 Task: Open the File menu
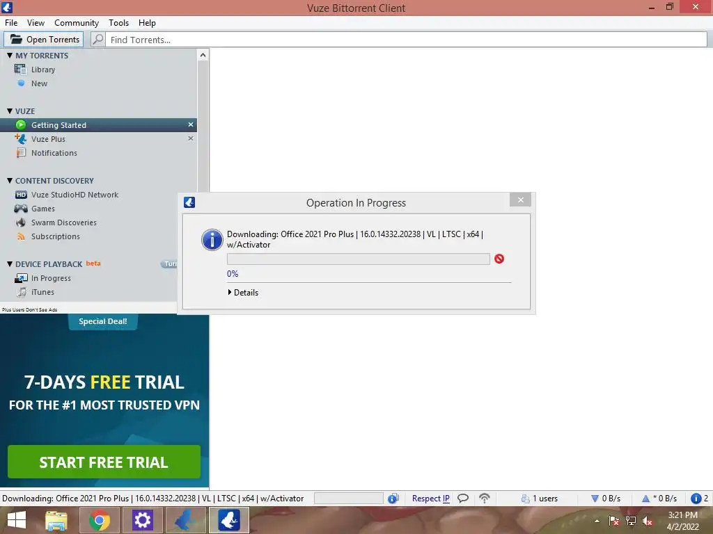(x=11, y=23)
